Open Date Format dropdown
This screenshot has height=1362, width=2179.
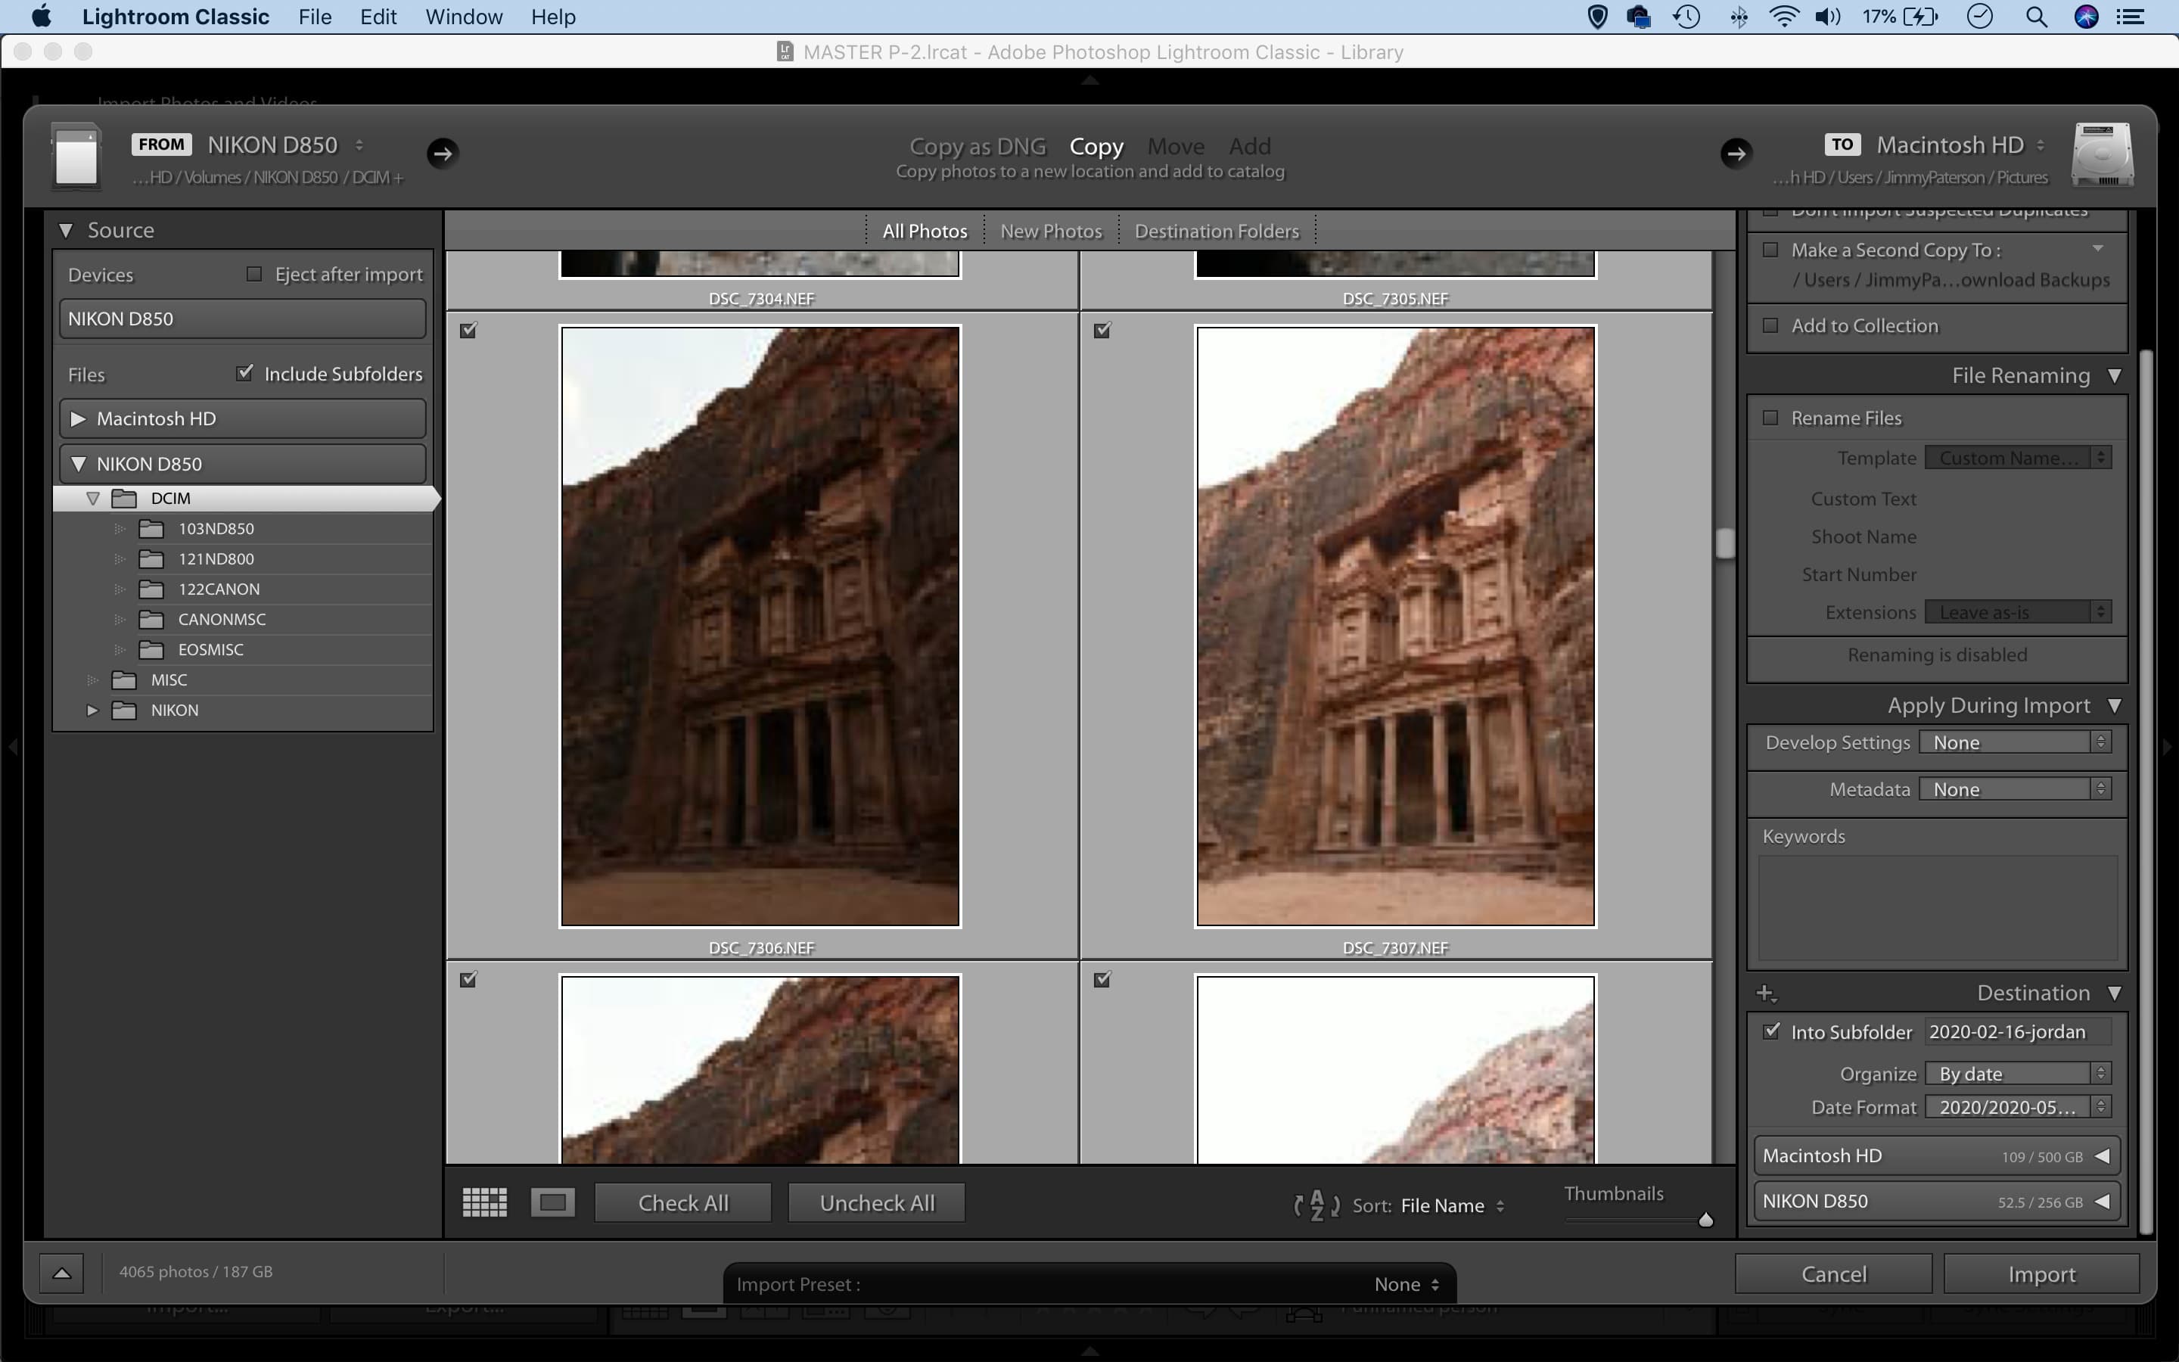tap(2018, 1107)
